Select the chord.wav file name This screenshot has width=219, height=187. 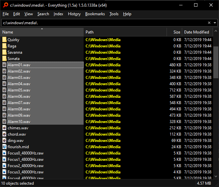click(x=17, y=134)
